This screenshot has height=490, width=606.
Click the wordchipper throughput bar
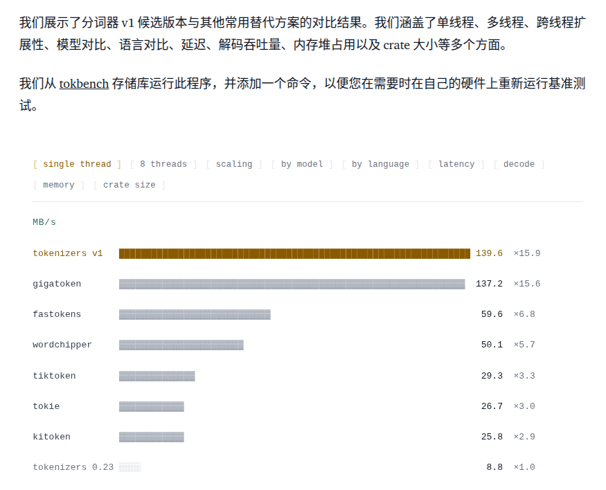point(181,345)
